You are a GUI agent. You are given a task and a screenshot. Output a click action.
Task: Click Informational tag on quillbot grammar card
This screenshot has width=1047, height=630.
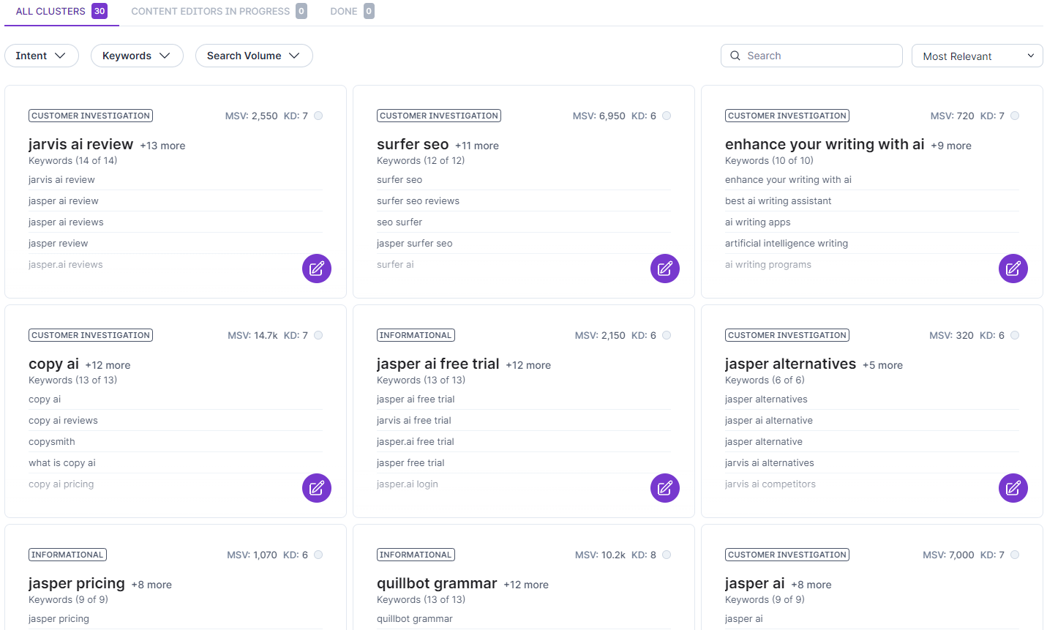point(416,555)
